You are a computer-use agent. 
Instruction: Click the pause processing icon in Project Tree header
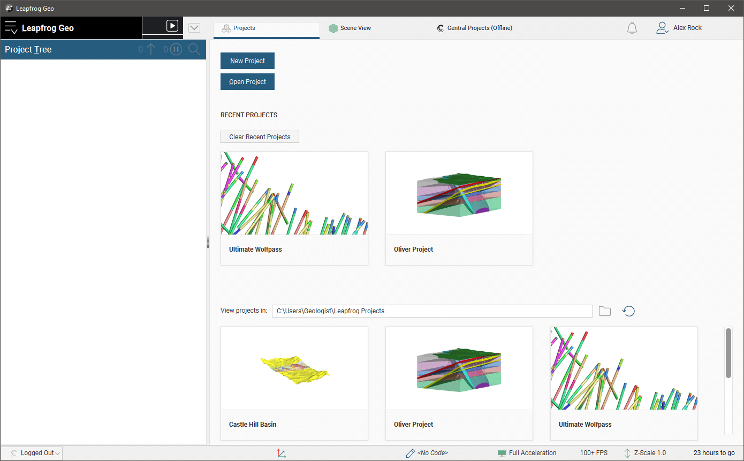[176, 49]
